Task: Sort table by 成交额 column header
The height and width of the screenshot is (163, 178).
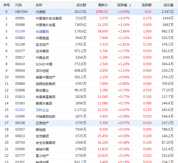Action: point(81,5)
